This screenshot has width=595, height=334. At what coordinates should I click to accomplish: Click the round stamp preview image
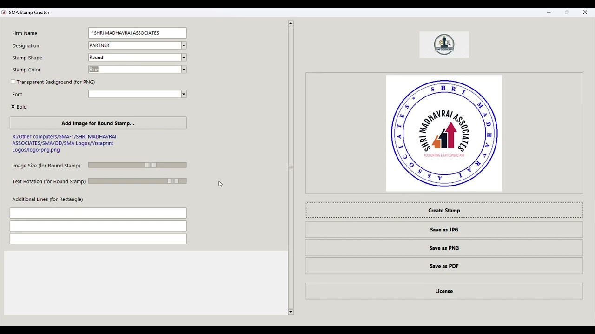pyautogui.click(x=444, y=133)
